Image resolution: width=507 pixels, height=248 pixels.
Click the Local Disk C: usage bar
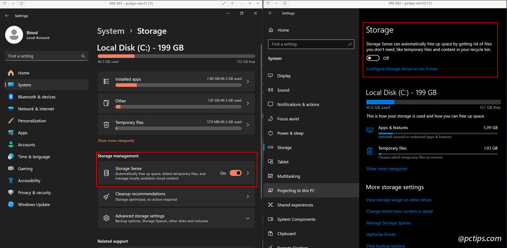pos(176,55)
